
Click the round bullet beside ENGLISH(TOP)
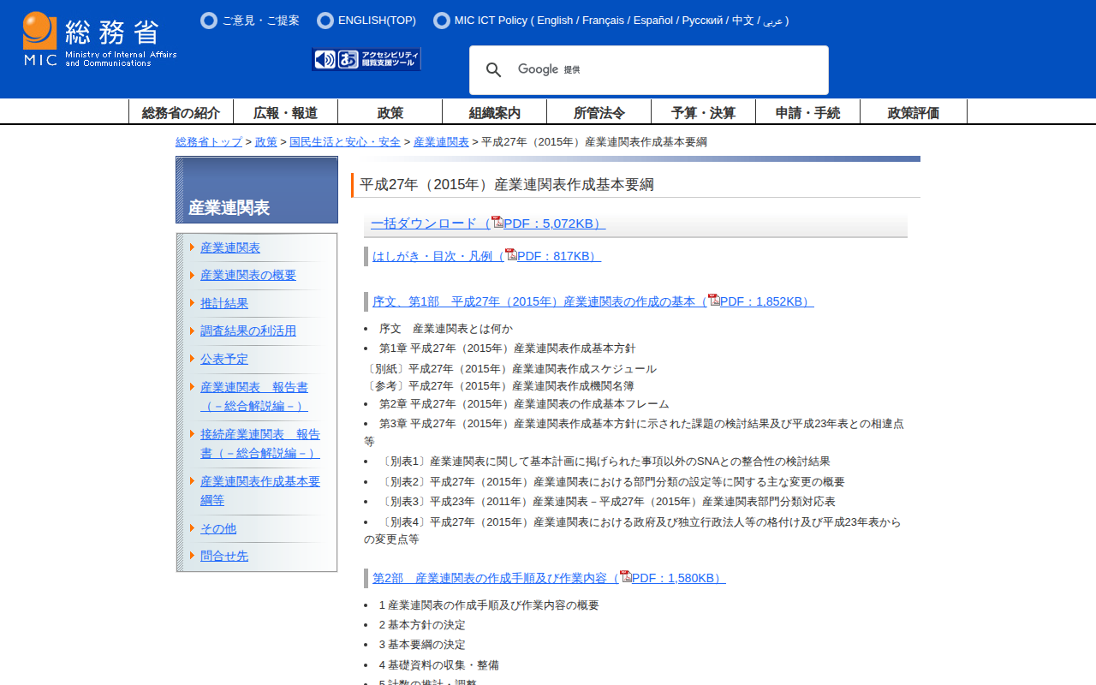click(x=325, y=21)
